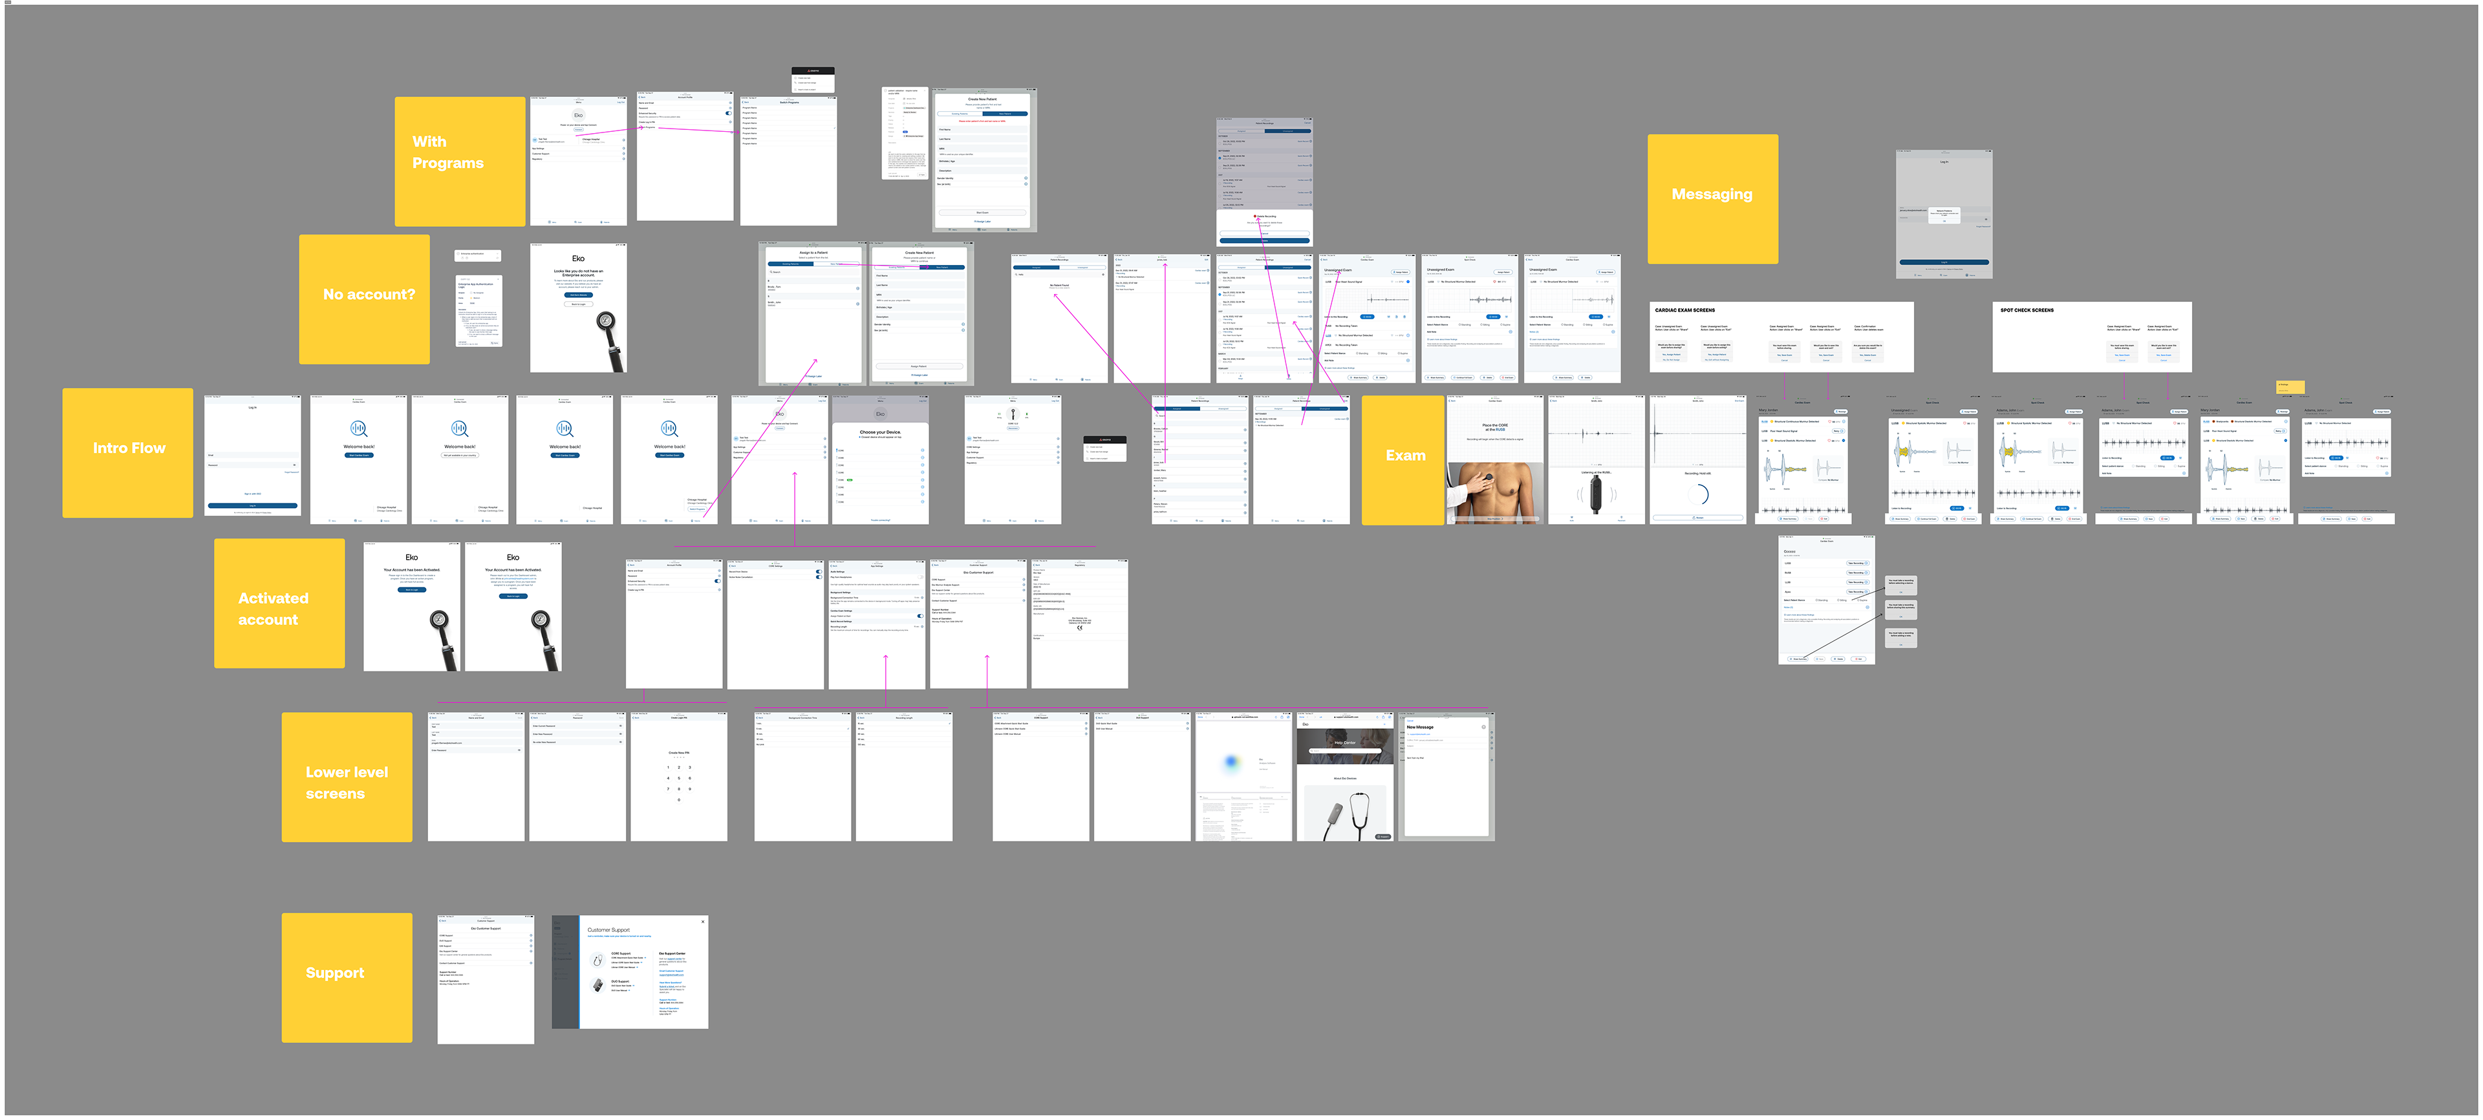2483x1120 pixels.
Task: Click the circular recording progress spinner on Recording screen
Action: coord(1697,494)
